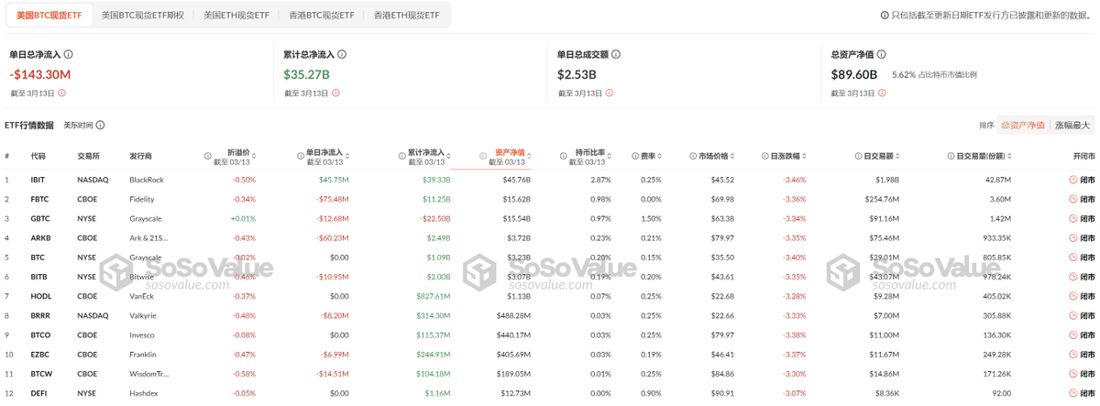Open the 美国ETH现货ETF tab
The image size is (1100, 406).
[236, 16]
